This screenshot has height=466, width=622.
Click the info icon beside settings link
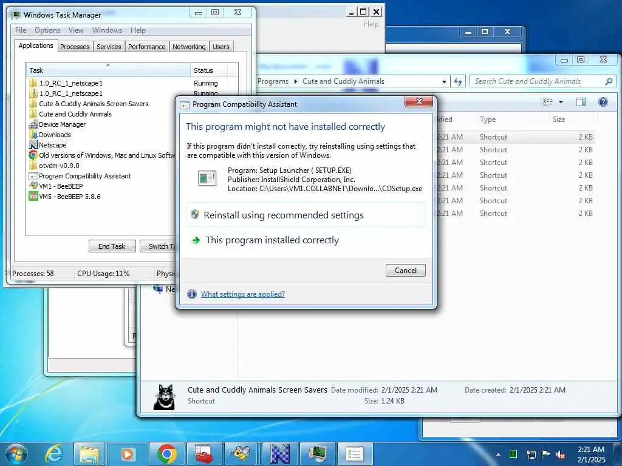191,294
